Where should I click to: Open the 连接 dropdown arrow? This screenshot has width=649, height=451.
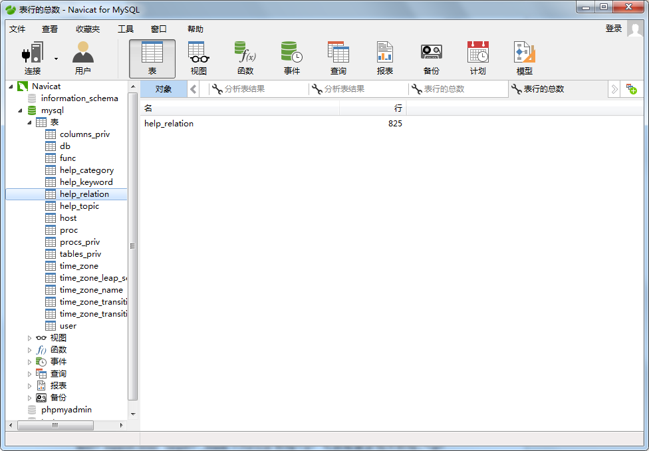(x=56, y=59)
